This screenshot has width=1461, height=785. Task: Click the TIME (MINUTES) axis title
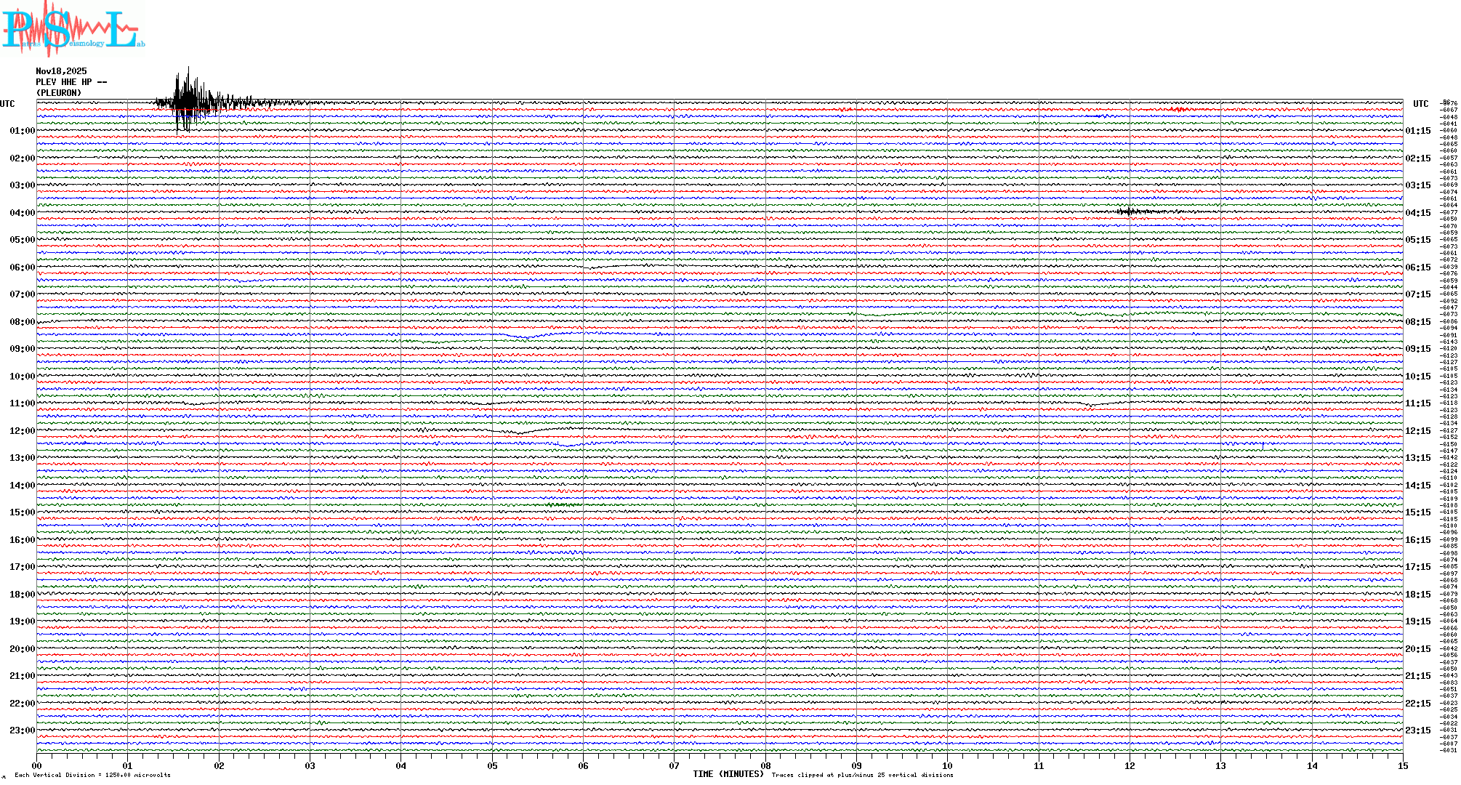728,774
